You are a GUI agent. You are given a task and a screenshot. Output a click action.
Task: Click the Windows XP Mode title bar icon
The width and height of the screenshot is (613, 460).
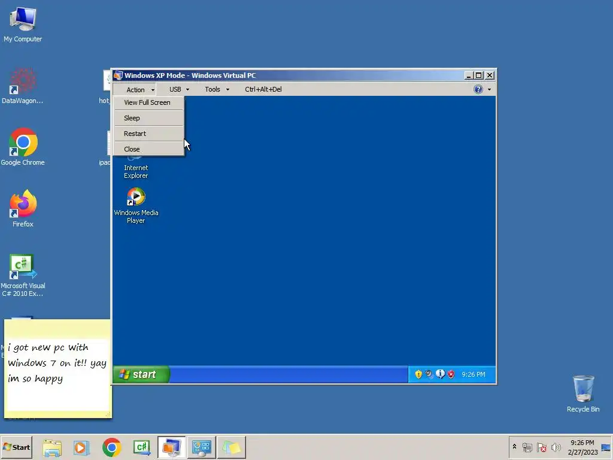(x=118, y=75)
